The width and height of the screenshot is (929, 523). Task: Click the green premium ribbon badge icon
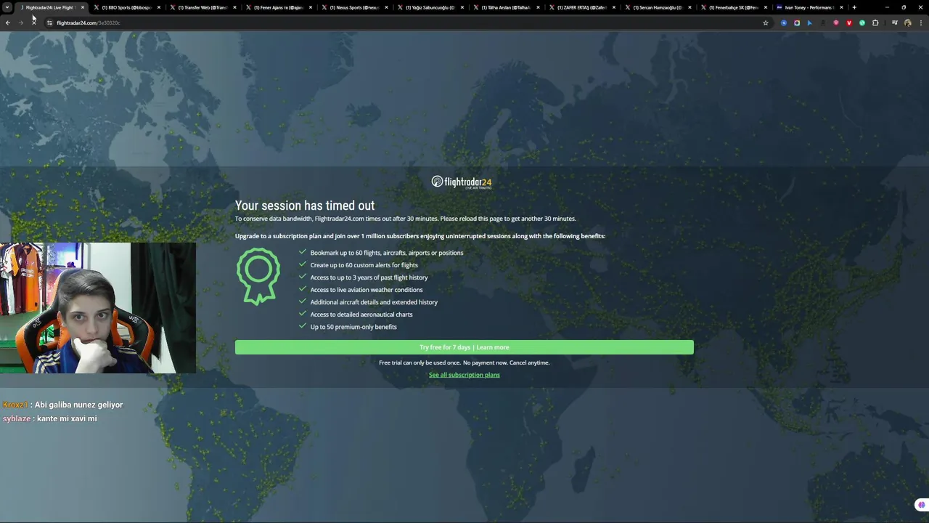pos(258,276)
